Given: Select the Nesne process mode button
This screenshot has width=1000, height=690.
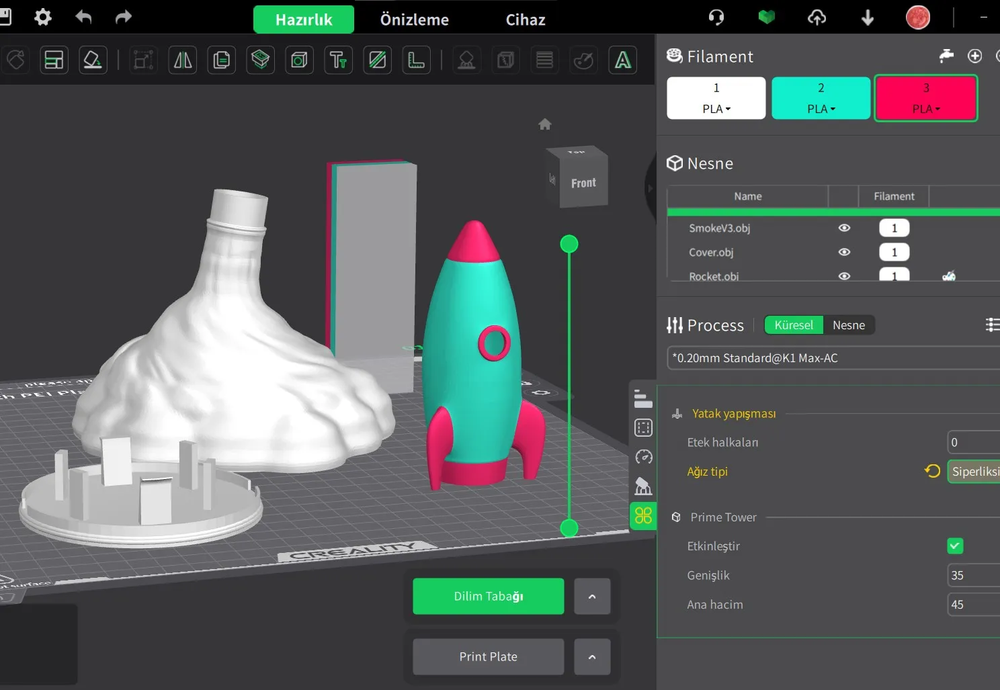Looking at the screenshot, I should pos(849,325).
